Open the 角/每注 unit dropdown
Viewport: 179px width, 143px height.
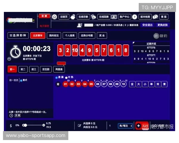[x=125, y=126]
